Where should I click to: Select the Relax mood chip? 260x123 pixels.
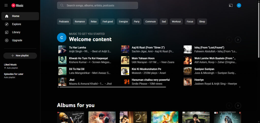click(94, 22)
